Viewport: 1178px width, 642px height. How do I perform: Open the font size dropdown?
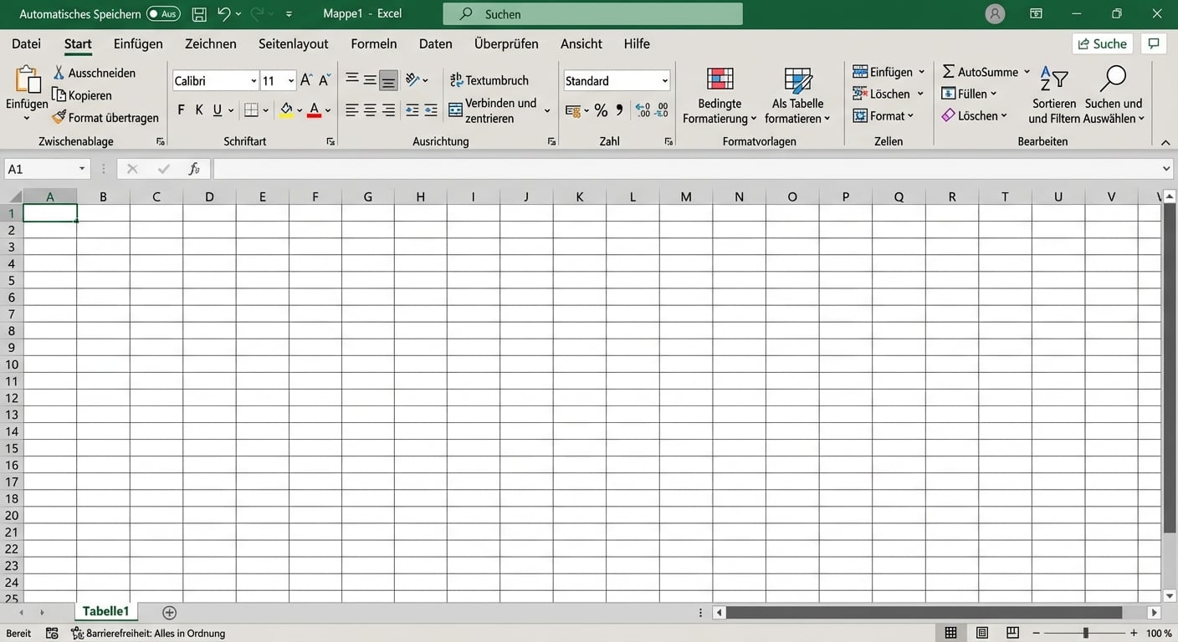[291, 81]
